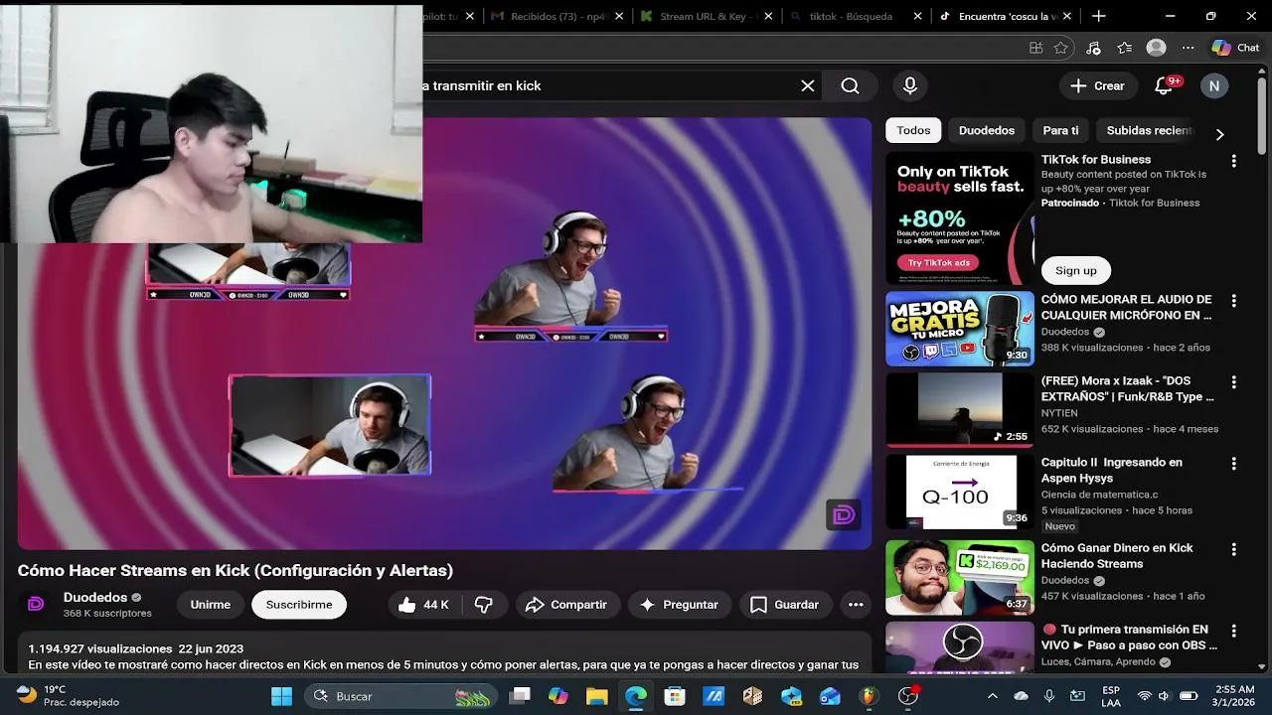Close the Stream URL & Key tab

coord(768,16)
